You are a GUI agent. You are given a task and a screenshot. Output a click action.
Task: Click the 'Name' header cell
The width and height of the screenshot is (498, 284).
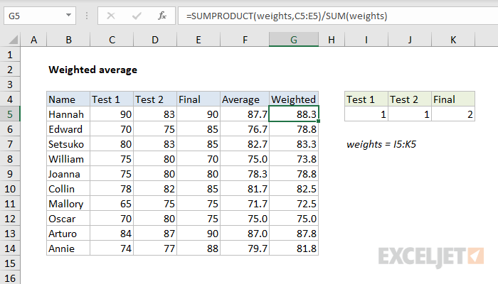coord(68,99)
